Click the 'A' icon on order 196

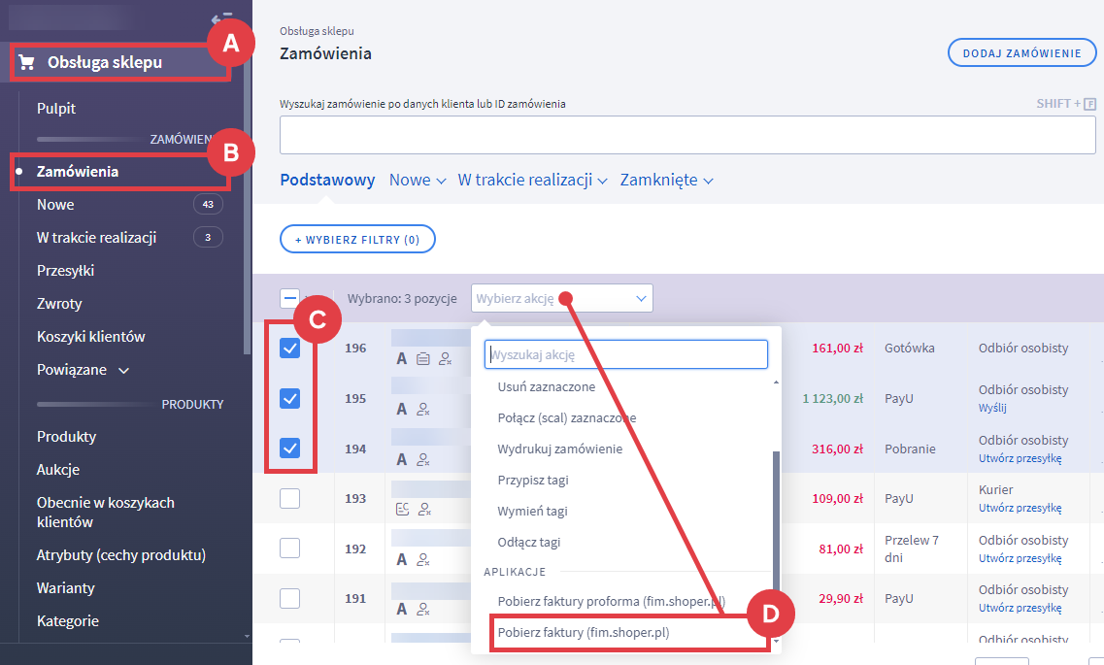[x=402, y=359]
